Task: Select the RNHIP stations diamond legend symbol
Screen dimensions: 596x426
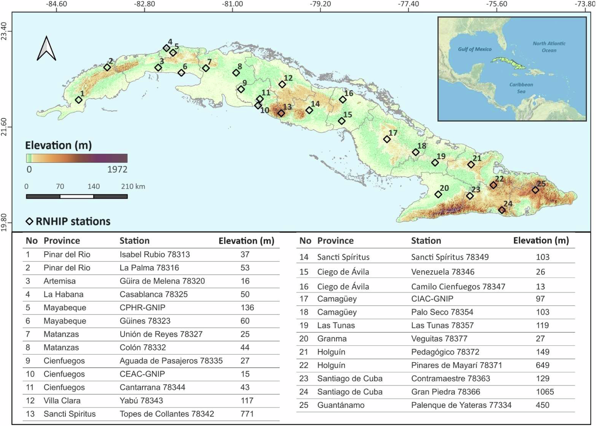Action: pos(29,221)
